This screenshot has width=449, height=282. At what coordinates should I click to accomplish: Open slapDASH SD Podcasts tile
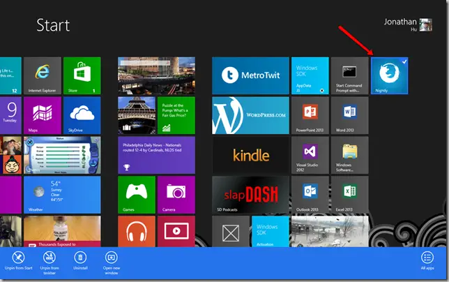[250, 195]
